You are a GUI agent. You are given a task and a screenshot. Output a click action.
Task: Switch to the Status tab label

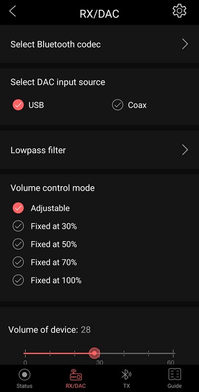coord(25,386)
